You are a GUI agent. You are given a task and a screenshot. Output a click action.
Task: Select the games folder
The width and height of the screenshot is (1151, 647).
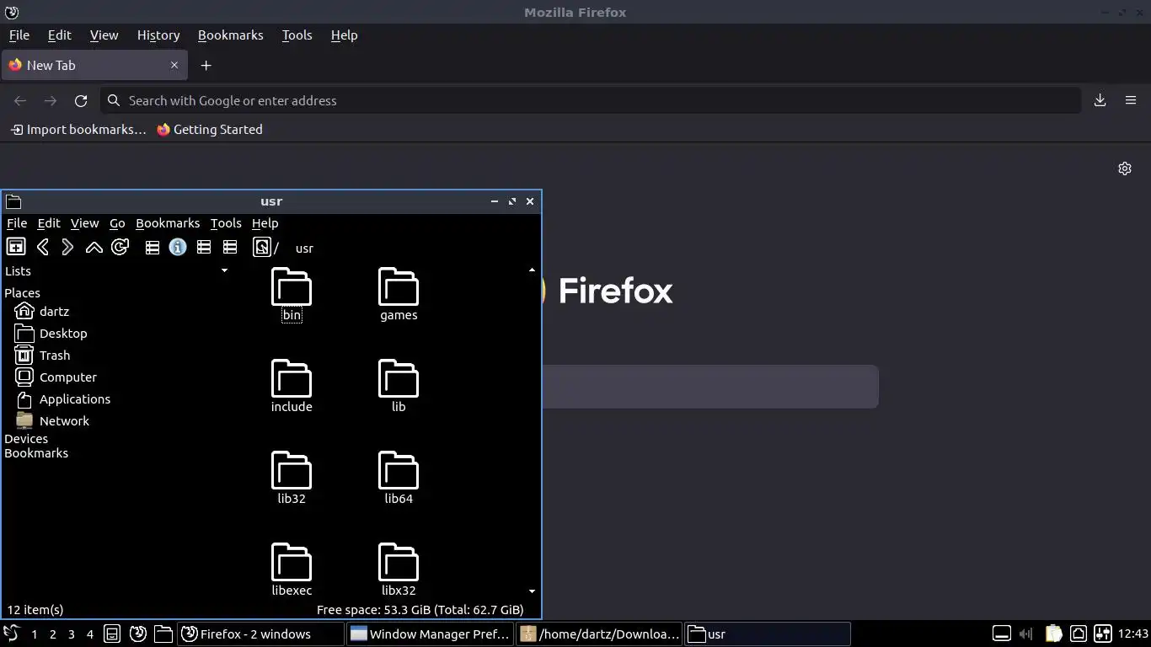pyautogui.click(x=399, y=295)
